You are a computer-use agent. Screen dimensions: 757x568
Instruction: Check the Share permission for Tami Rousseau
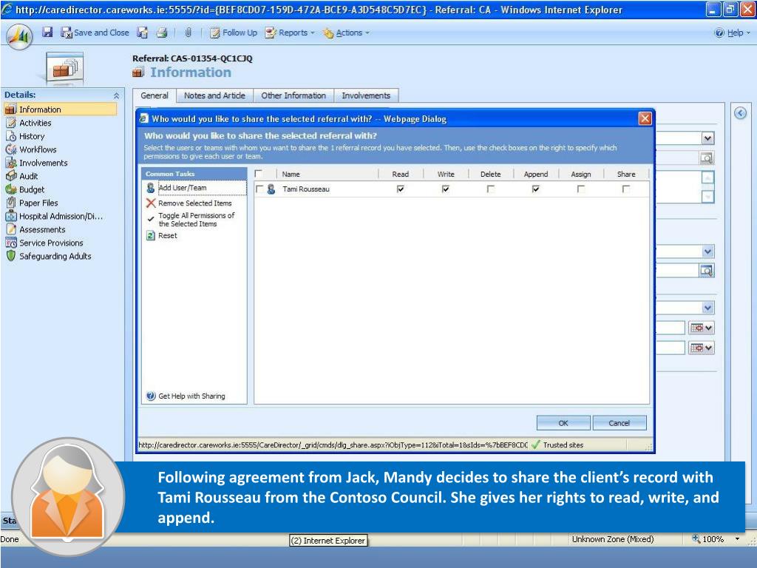tap(626, 189)
